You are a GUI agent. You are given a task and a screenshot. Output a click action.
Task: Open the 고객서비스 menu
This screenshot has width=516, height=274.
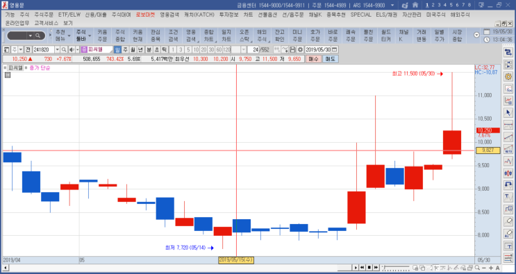click(47, 23)
